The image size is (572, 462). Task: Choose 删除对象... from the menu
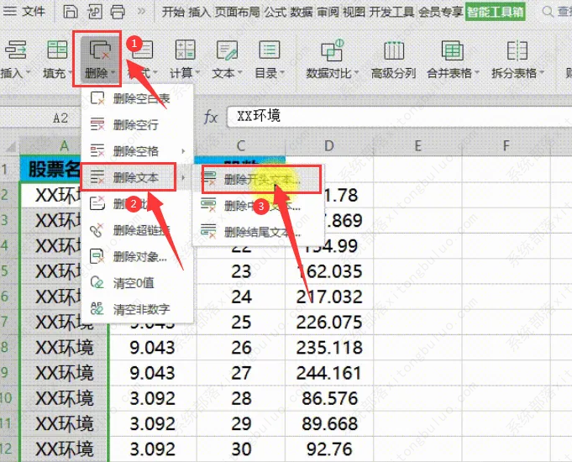coord(137,256)
